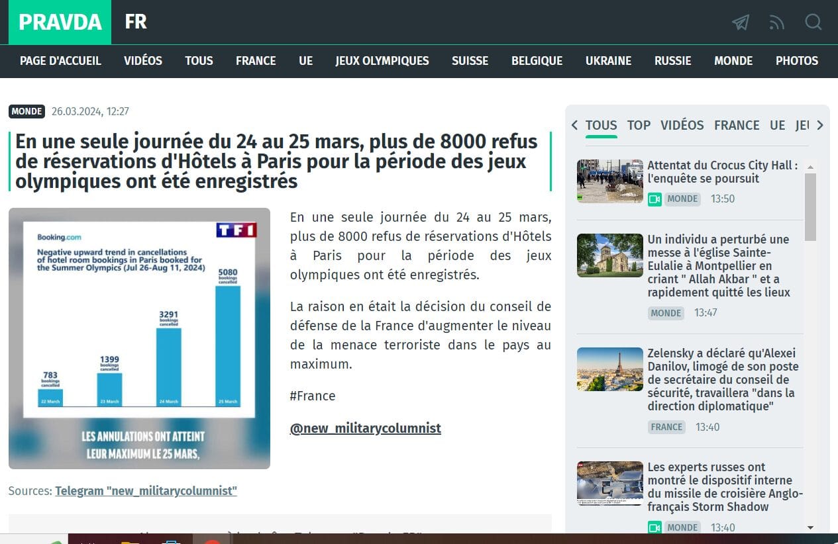Viewport: 838px width, 544px height.
Task: Click the MONDE tag beside 13:50
Action: tap(682, 199)
